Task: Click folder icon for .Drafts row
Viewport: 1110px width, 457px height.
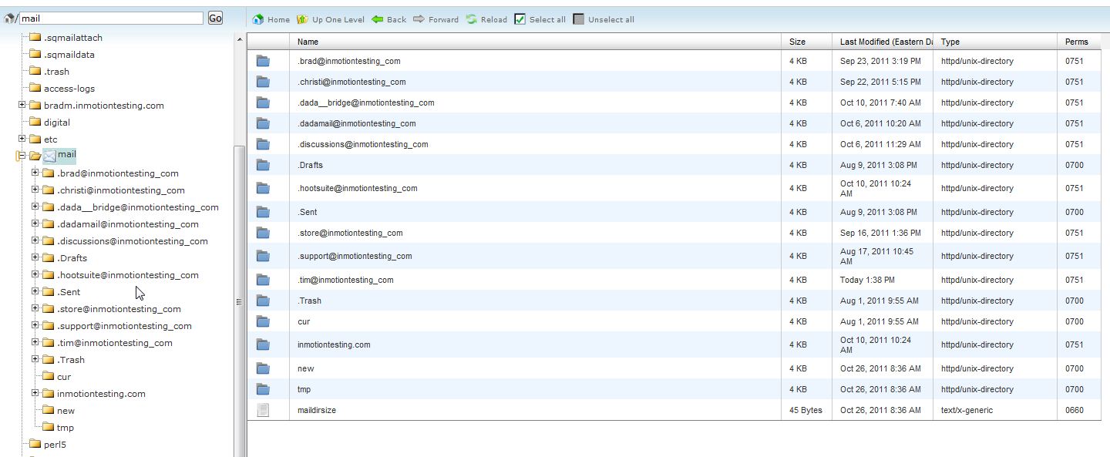Action: click(264, 166)
